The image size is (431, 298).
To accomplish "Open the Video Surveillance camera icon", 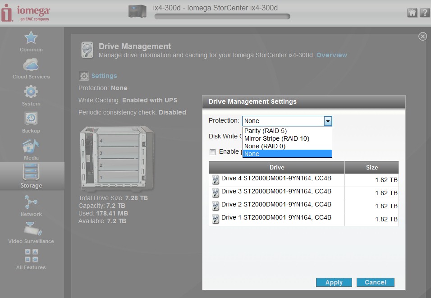I will click(x=32, y=229).
